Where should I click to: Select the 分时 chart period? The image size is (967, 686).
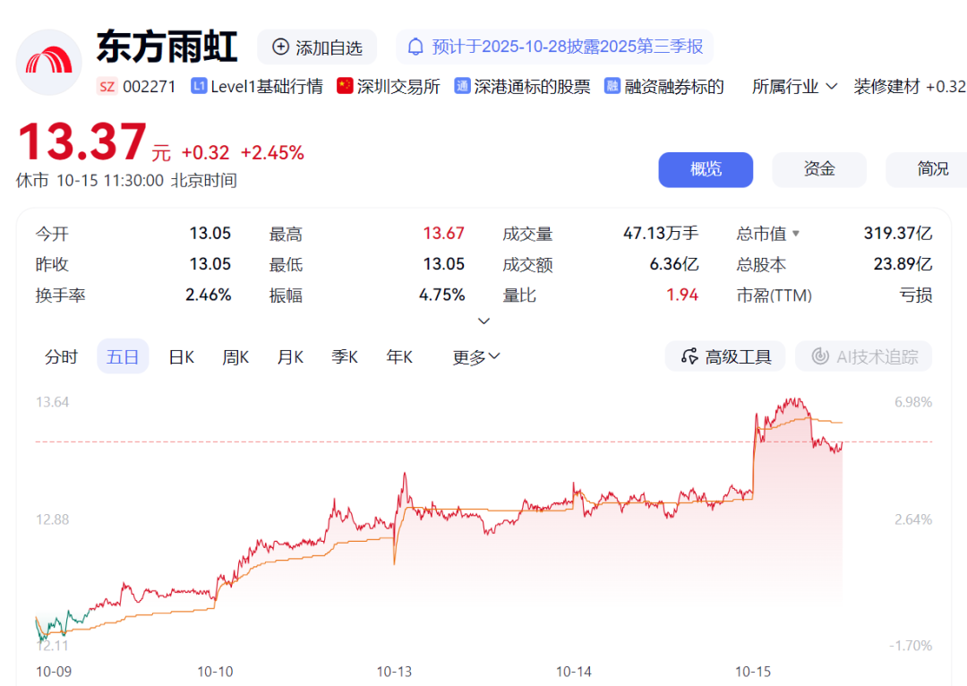(x=61, y=356)
